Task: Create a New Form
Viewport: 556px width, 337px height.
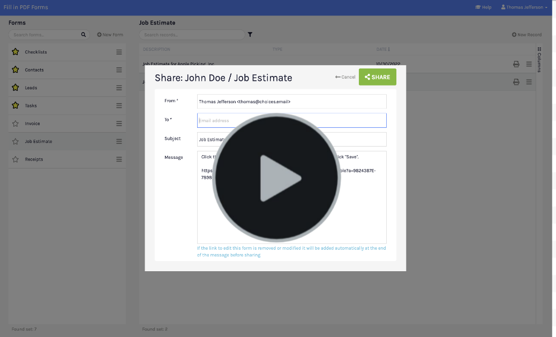Action: tap(110, 35)
